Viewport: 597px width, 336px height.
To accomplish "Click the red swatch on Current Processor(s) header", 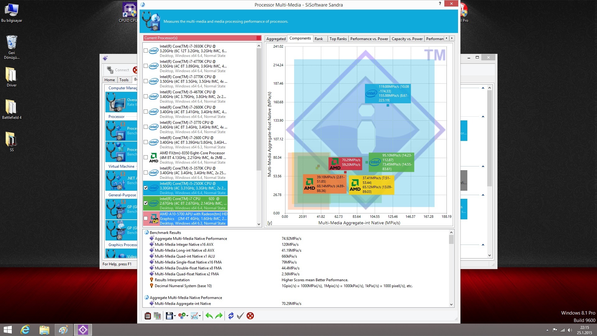I will click(x=258, y=38).
